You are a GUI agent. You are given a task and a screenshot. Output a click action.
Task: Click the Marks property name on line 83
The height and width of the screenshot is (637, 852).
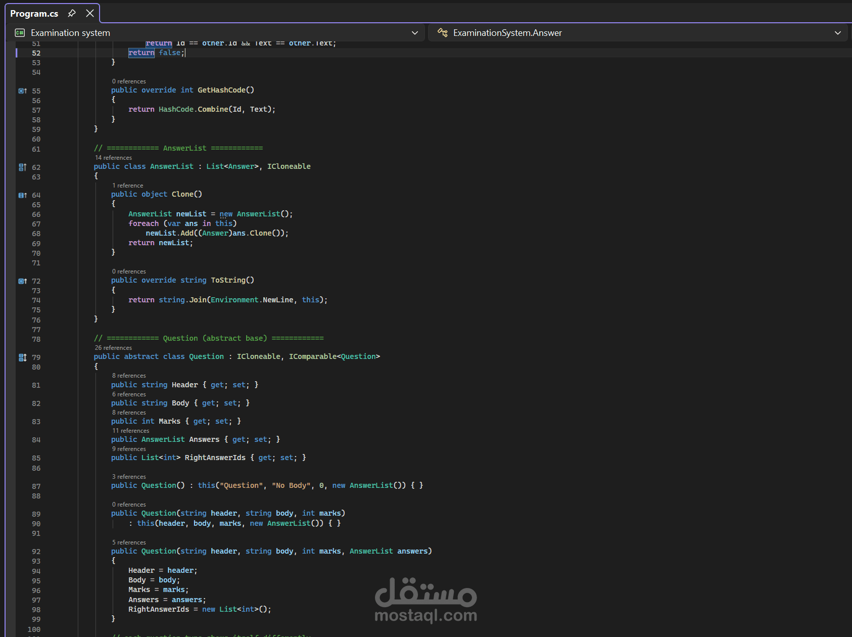[x=170, y=421]
